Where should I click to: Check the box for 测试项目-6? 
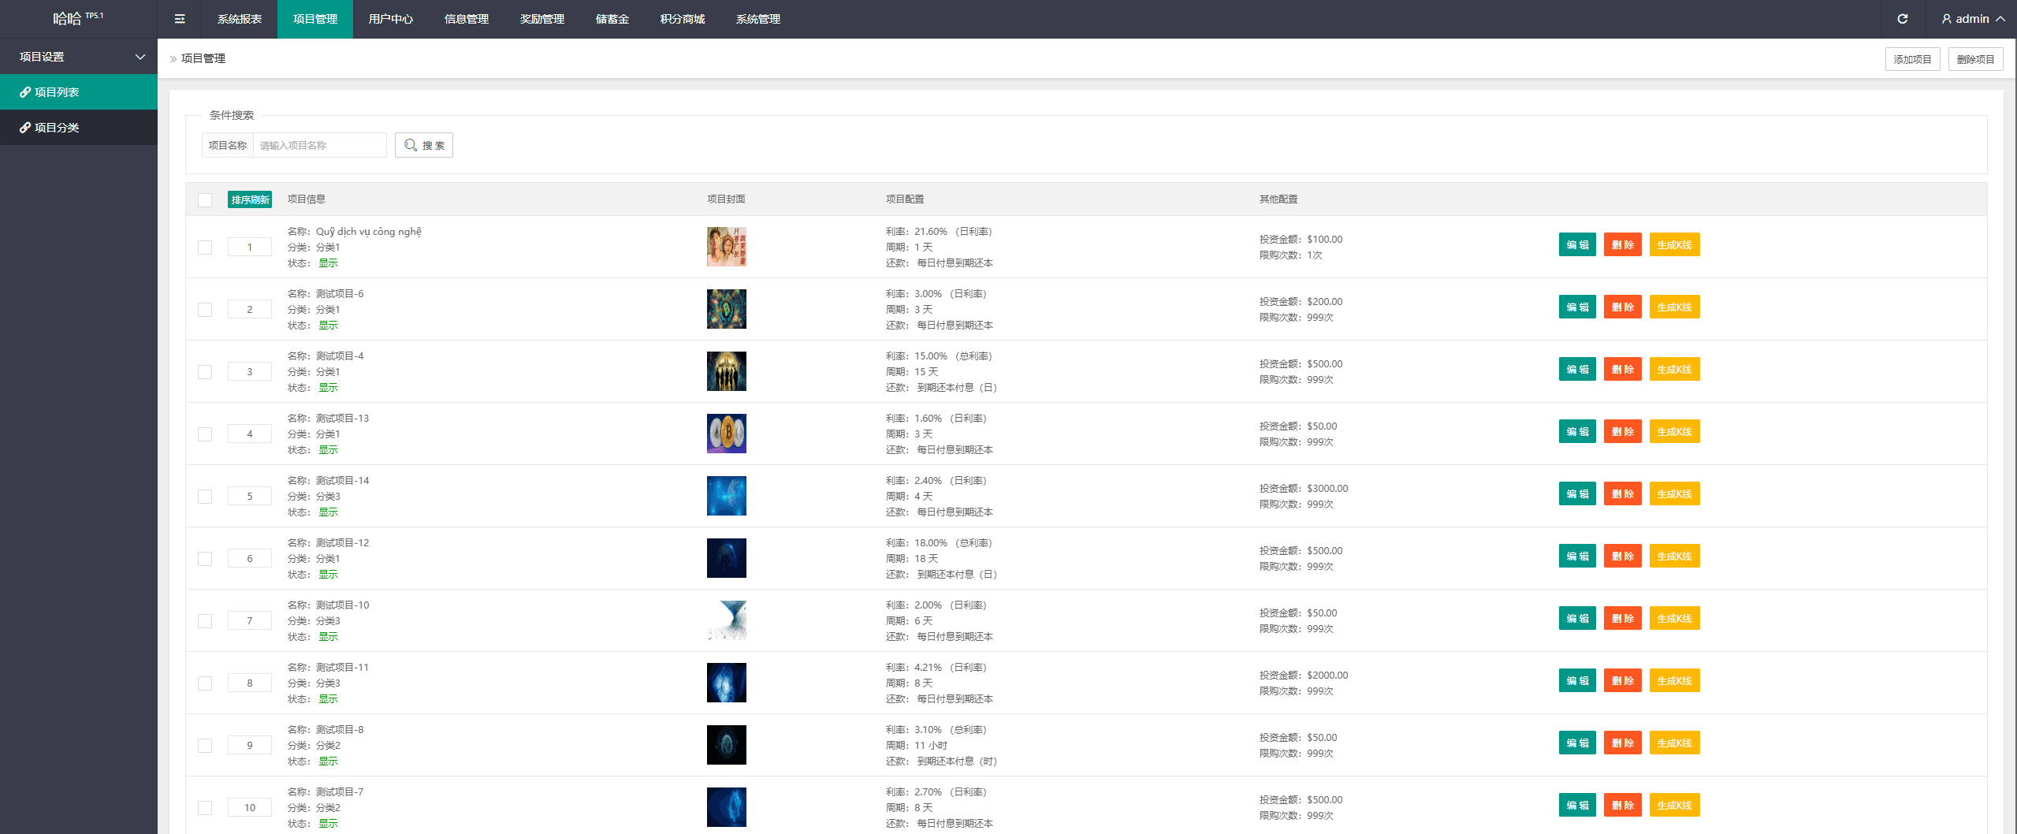[x=205, y=310]
